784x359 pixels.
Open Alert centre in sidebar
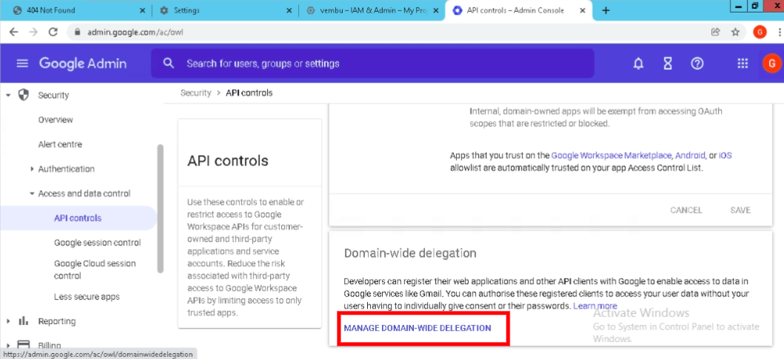[60, 145]
